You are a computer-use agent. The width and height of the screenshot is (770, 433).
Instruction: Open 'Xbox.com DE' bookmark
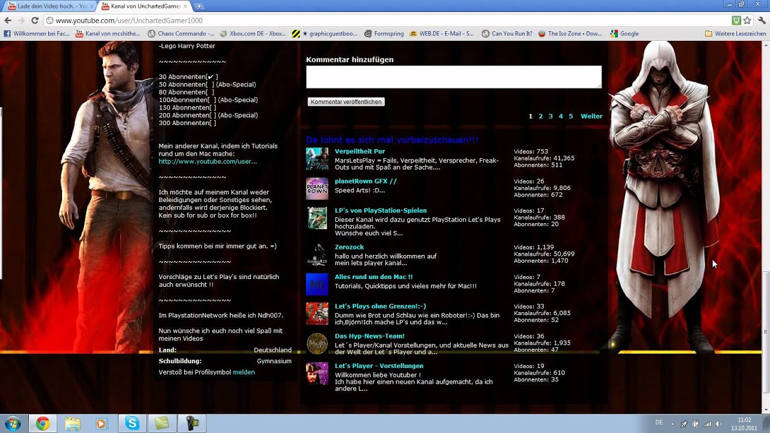coord(253,34)
